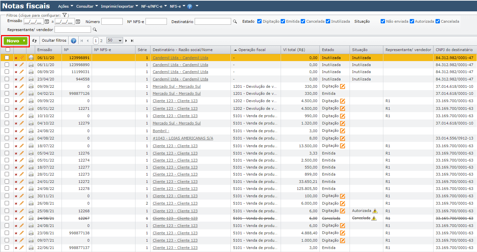This screenshot has height=252, width=477.
Task: Open the Mercado Sul link for invoice 998877126
Action: click(177, 94)
